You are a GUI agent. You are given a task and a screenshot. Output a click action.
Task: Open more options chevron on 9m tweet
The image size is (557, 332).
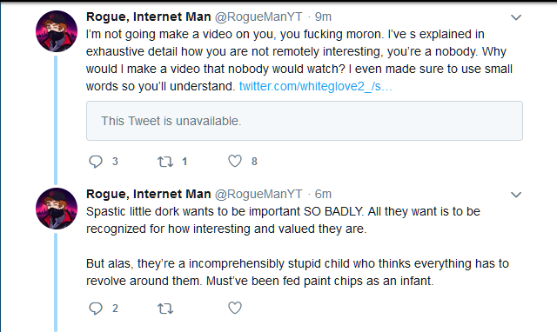[516, 17]
